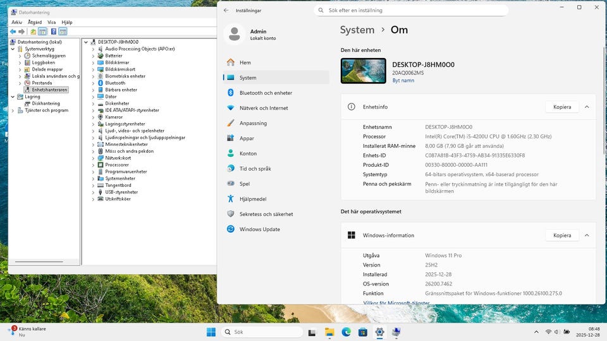This screenshot has height=341, width=607.
Task: Click the blue help icon in Datorhantering toolbar
Action: pos(54,31)
